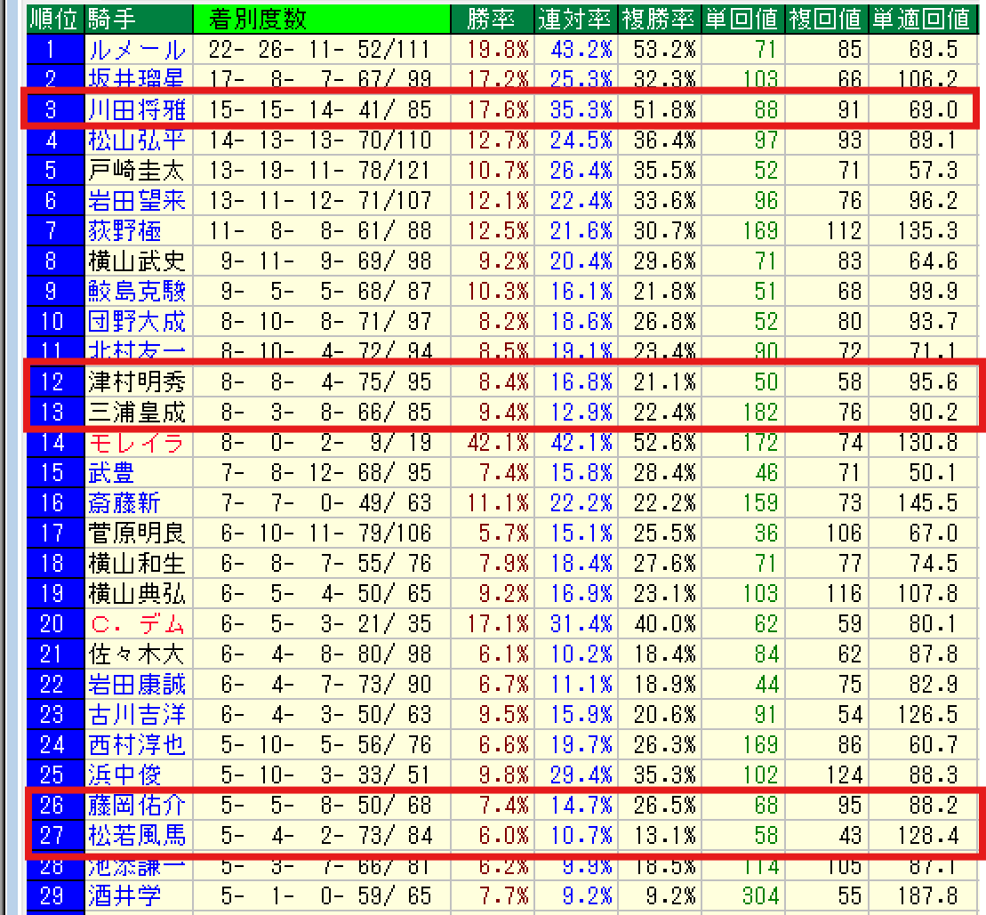Viewport: 986px width, 915px height.
Task: Sort by 複回値 column header
Action: 827,18
